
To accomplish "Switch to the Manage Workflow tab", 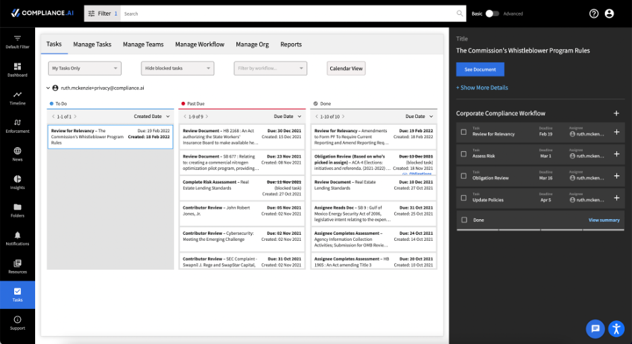I will (199, 45).
